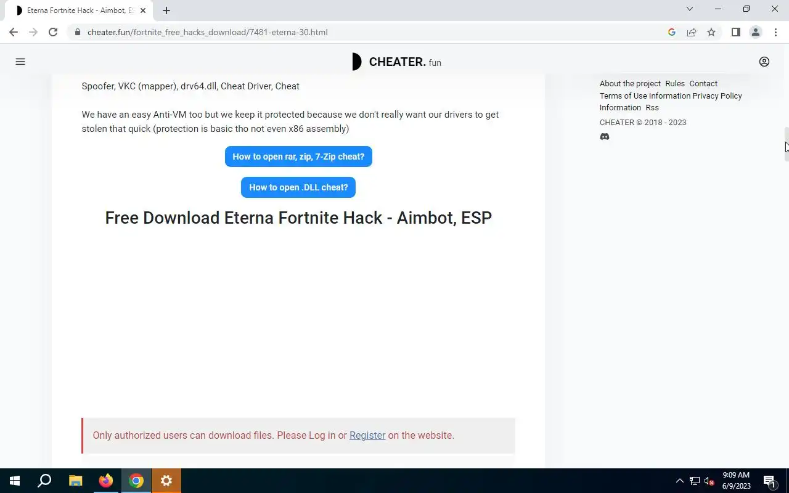Image resolution: width=789 pixels, height=493 pixels.
Task: Open 'About the project' link
Action: [630, 84]
